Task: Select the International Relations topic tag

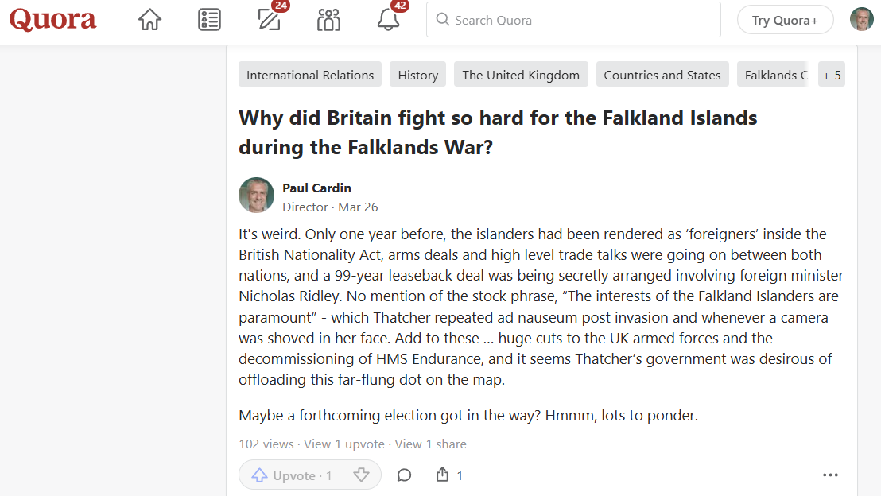Action: point(310,75)
